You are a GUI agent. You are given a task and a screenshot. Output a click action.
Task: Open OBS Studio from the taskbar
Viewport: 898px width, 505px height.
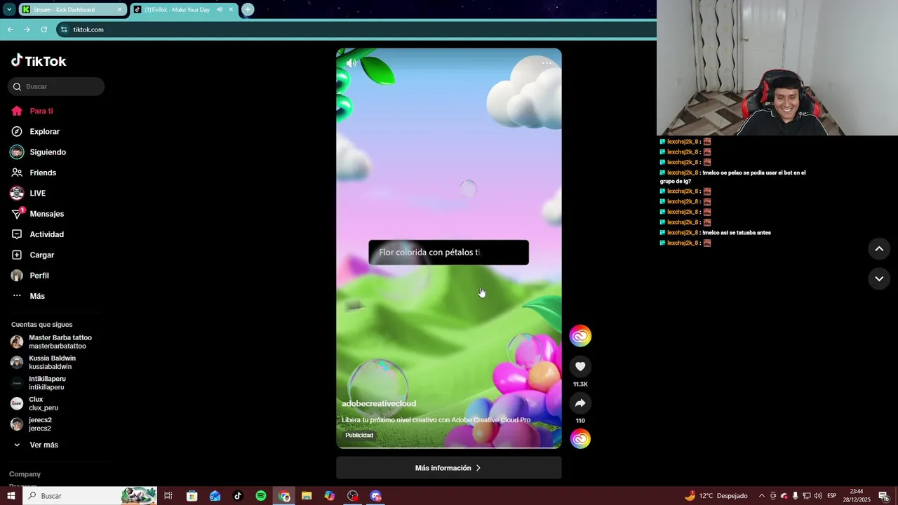point(353,496)
